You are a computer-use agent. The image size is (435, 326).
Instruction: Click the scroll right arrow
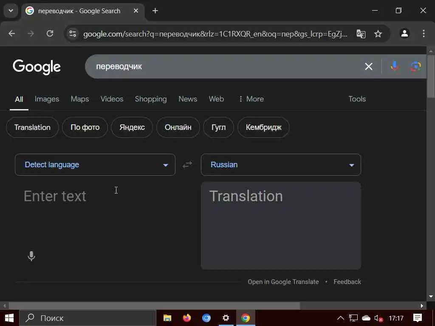422,306
